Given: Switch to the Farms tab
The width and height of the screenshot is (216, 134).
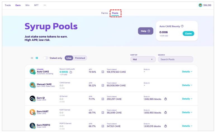Looking at the screenshot, I should click(105, 13).
